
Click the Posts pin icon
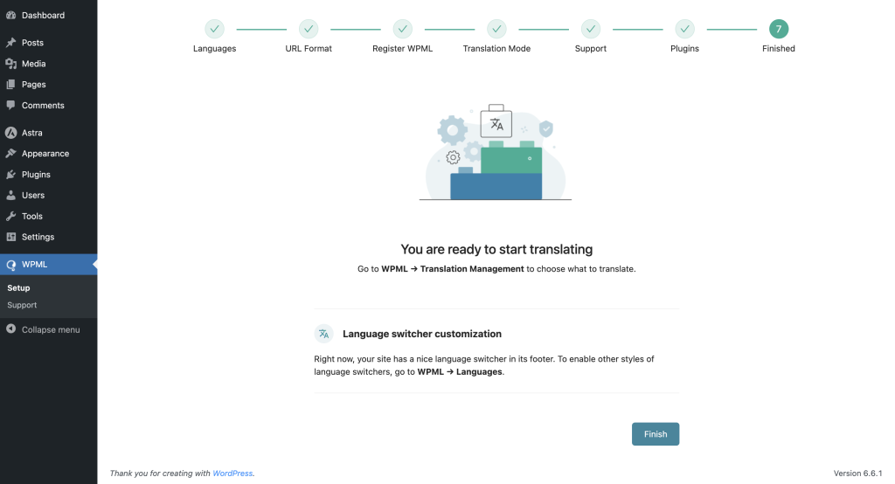coord(10,42)
